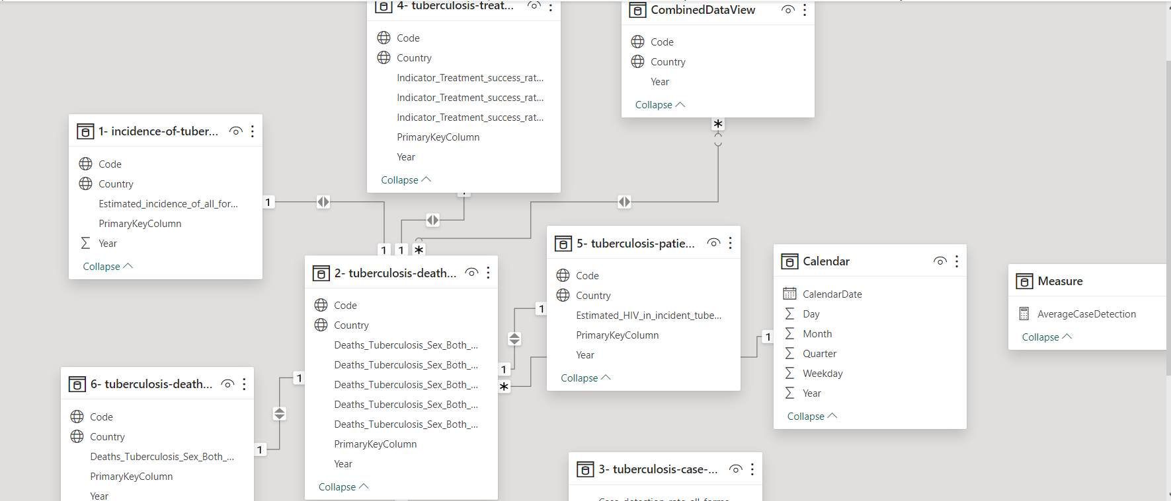Collapse the CombinedDataView table
The height and width of the screenshot is (501, 1171).
click(660, 104)
